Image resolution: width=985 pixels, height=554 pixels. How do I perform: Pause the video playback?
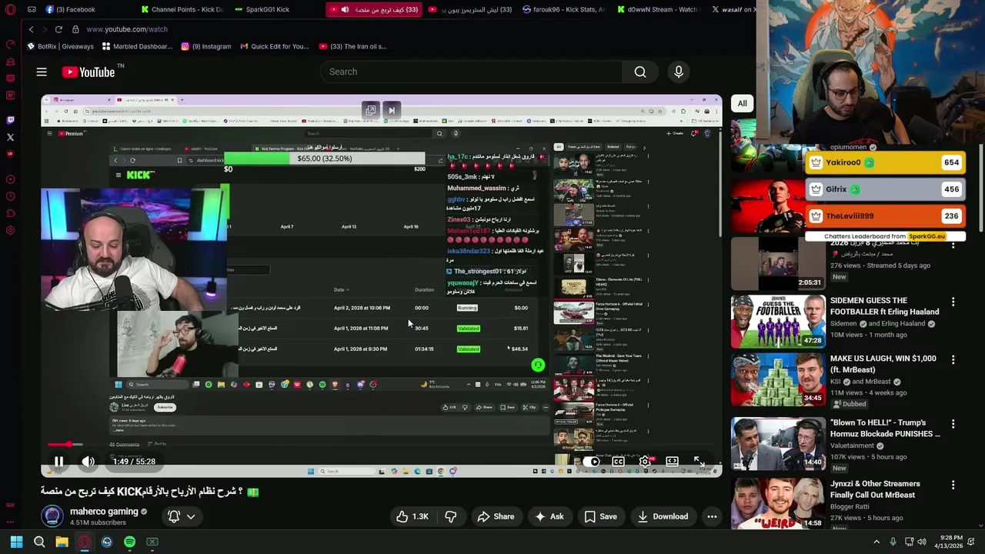58,462
